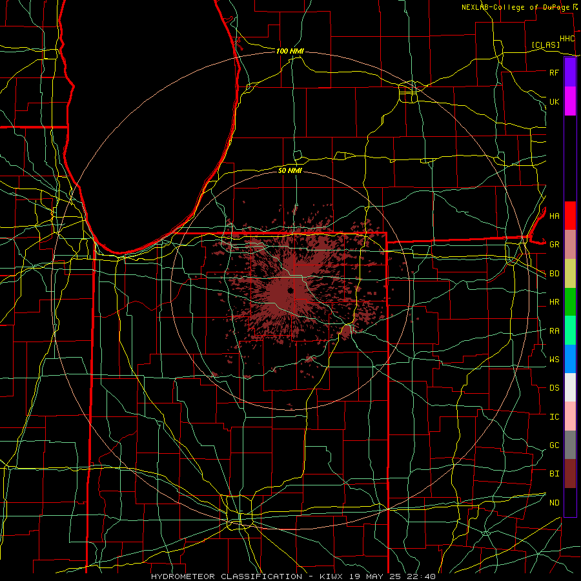Image resolution: width=581 pixels, height=581 pixels.
Task: Click the IC legend label
Action: (555, 417)
